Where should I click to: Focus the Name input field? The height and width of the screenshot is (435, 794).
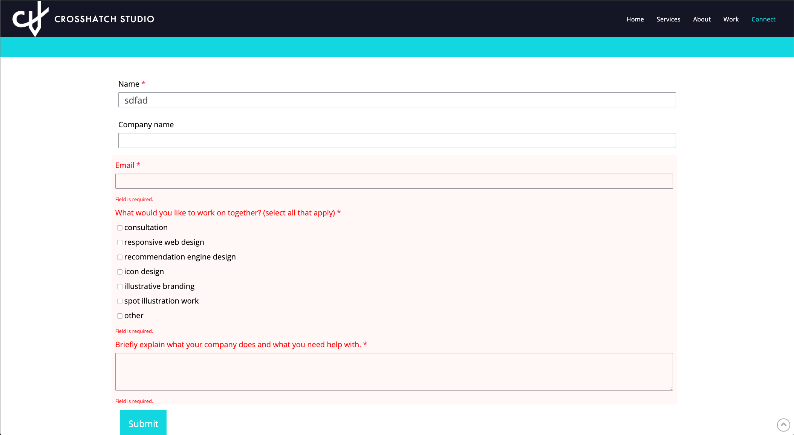[397, 100]
